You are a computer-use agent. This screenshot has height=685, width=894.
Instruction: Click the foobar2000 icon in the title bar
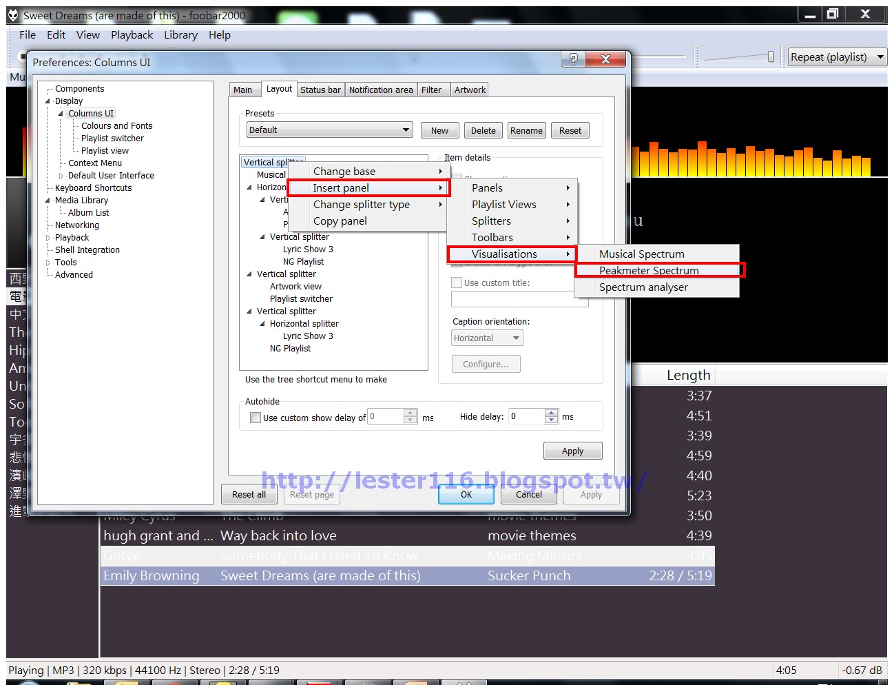[13, 15]
